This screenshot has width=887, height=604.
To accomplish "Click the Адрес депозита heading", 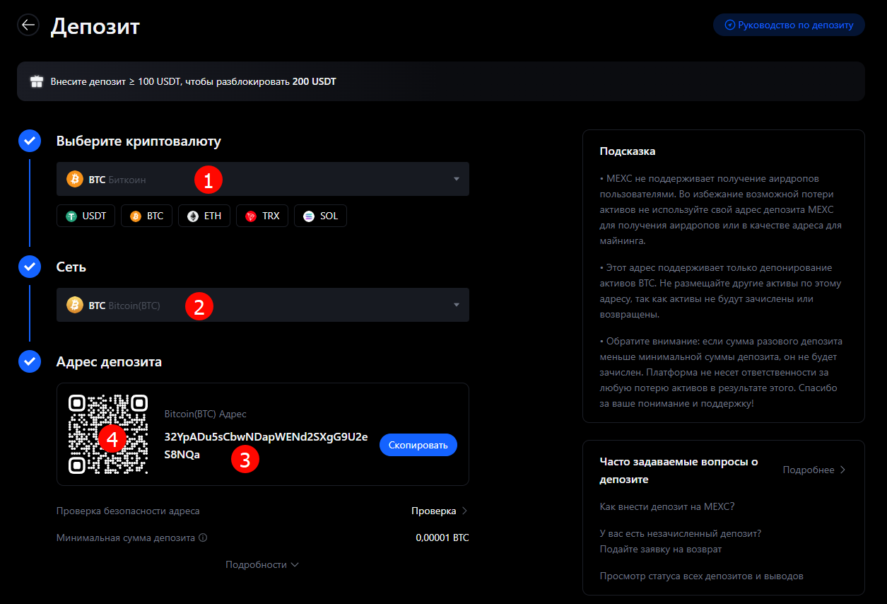I will 109,362.
